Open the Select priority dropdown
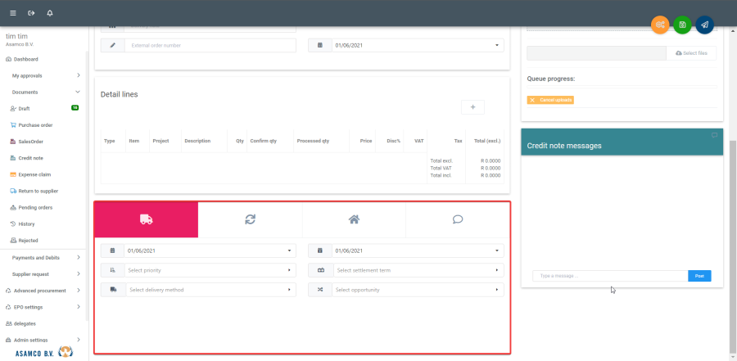The width and height of the screenshot is (737, 361). (209, 270)
